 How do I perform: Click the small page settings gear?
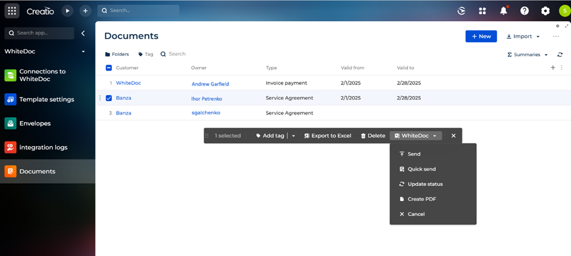point(558,26)
